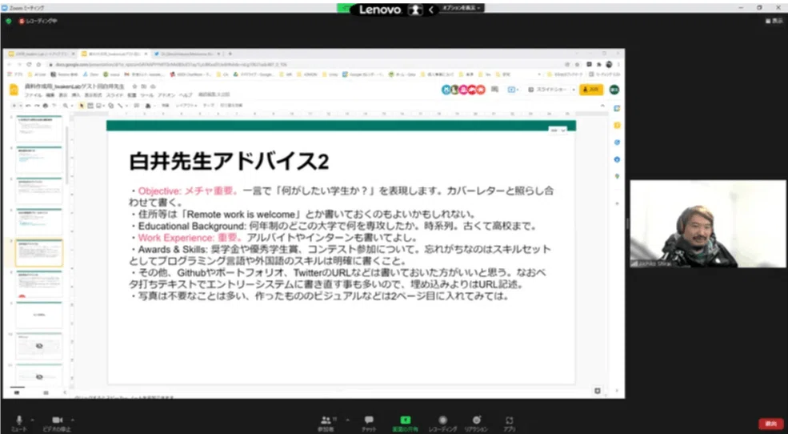
Task: Click the Educational Background bullet line
Action: 334,227
